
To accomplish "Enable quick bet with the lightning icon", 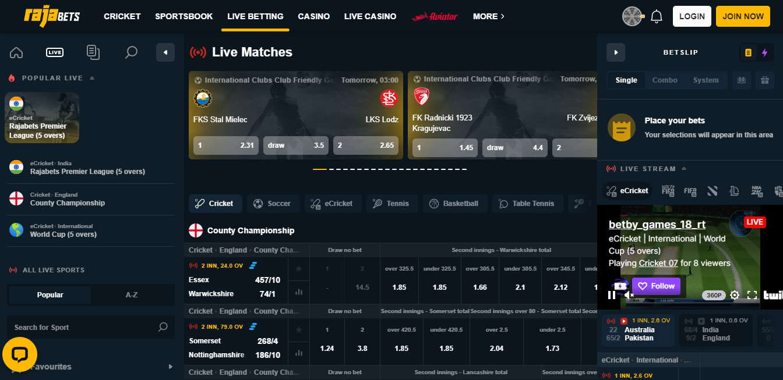I will click(x=764, y=53).
